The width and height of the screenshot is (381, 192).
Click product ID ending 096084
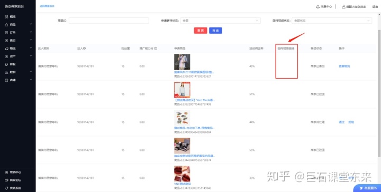point(193,132)
